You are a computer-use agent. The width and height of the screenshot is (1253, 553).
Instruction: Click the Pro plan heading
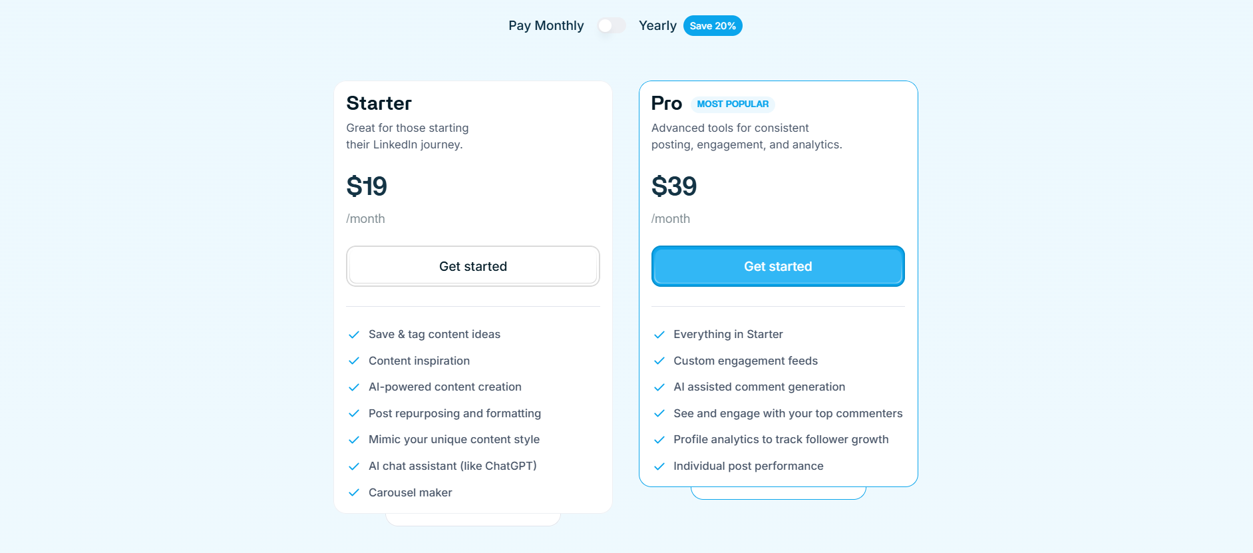pyautogui.click(x=667, y=103)
